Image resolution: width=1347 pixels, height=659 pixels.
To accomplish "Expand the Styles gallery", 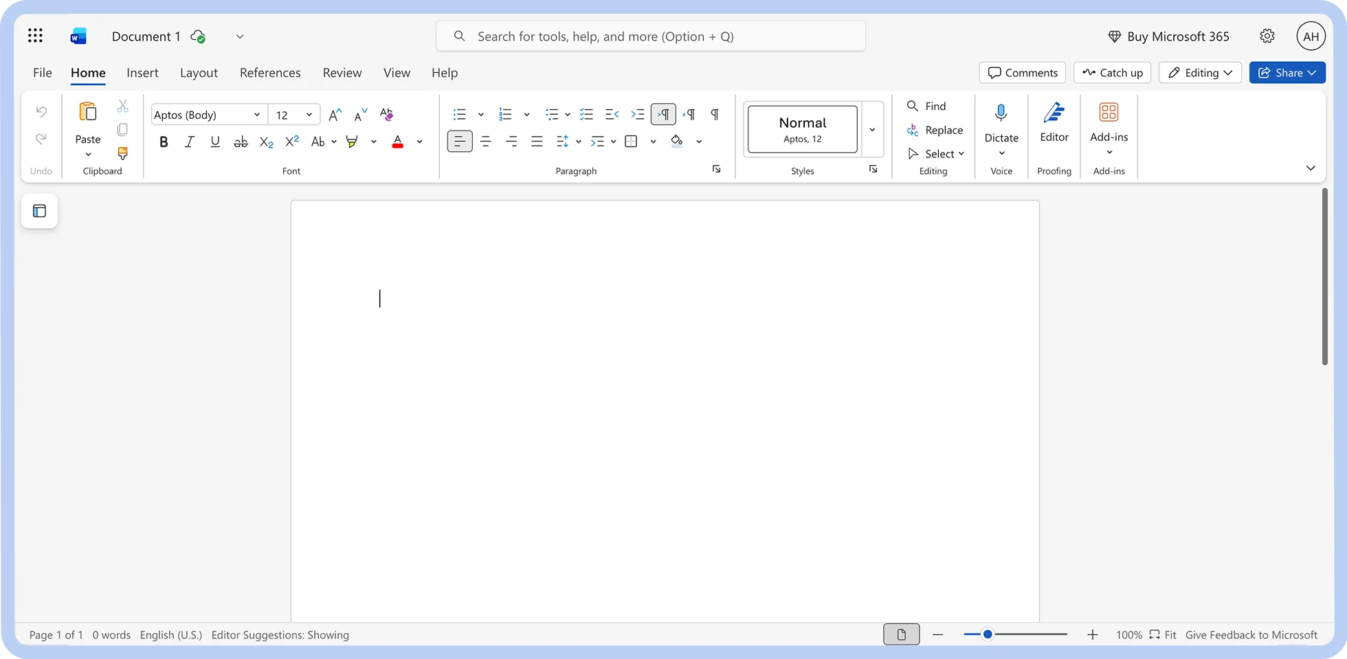I will tap(872, 129).
